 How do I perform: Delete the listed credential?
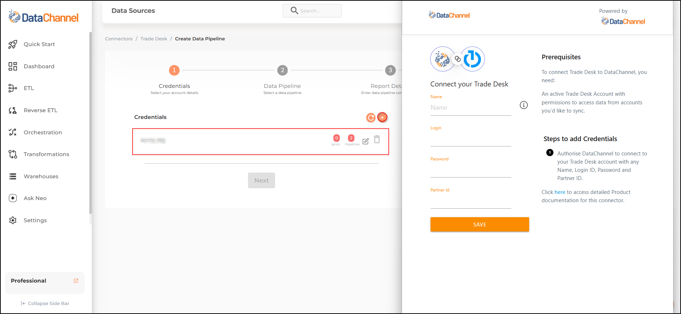point(377,139)
